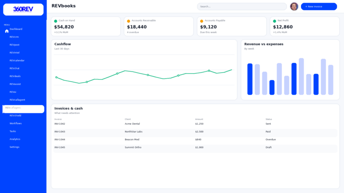The width and height of the screenshot is (344, 193).
Task: Select the Overdue status of INV-1044
Action: pyautogui.click(x=271, y=139)
